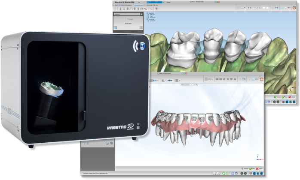Click Next in the Dental CAD window
Screen dimensions: 300x180
pyautogui.click(x=285, y=97)
